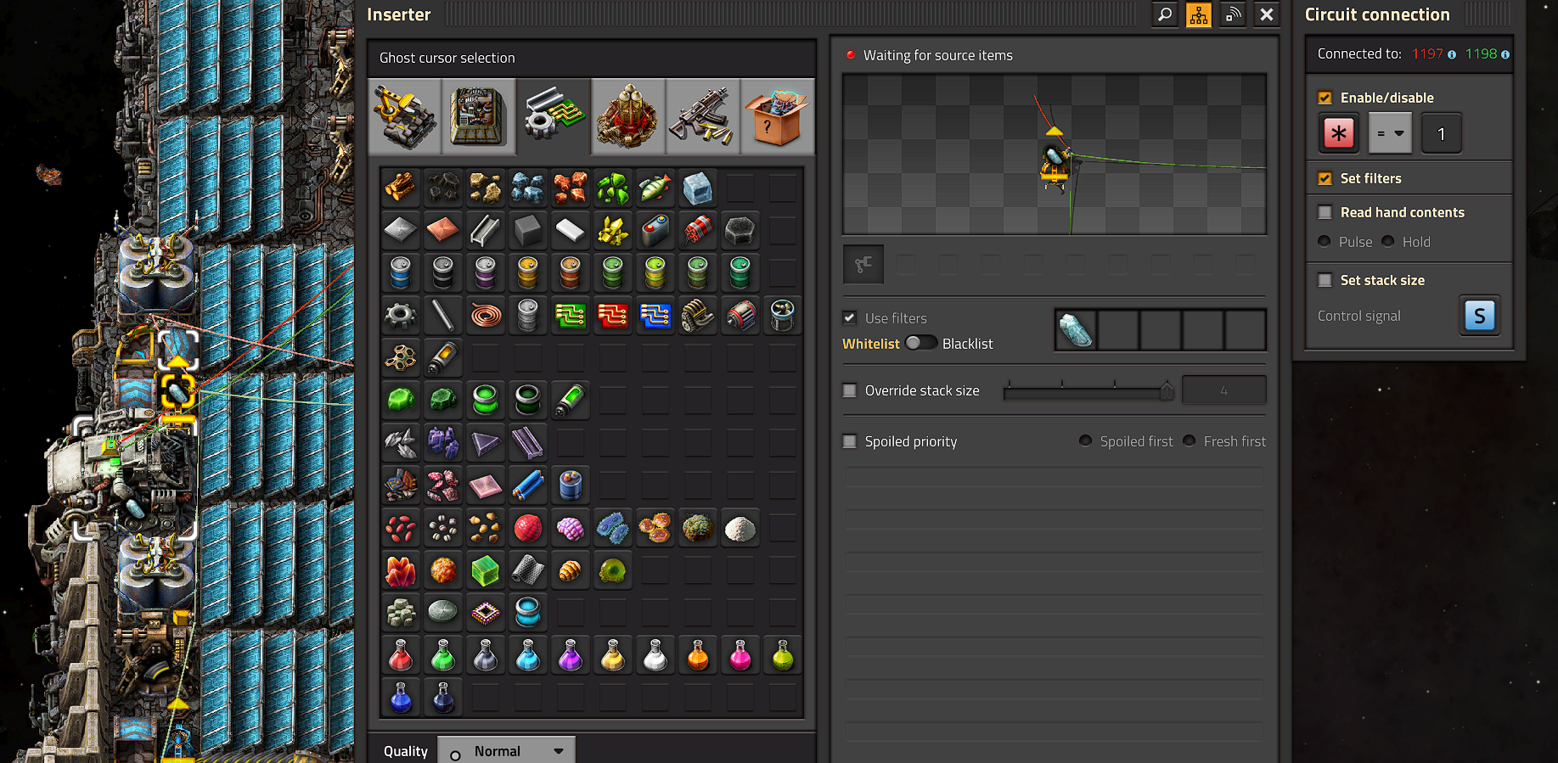
Task: Open the comparator equals dropdown
Action: tap(1390, 133)
